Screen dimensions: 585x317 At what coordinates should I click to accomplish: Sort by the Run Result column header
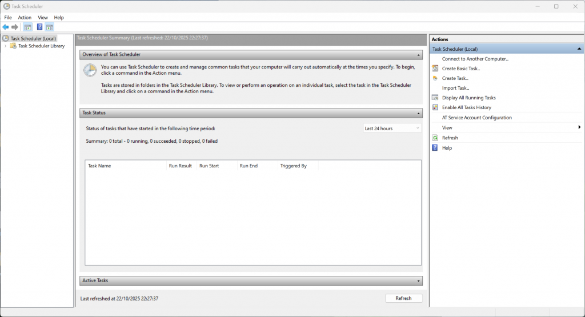point(181,166)
